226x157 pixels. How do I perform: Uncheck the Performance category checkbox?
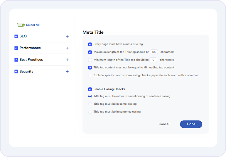point(16,48)
